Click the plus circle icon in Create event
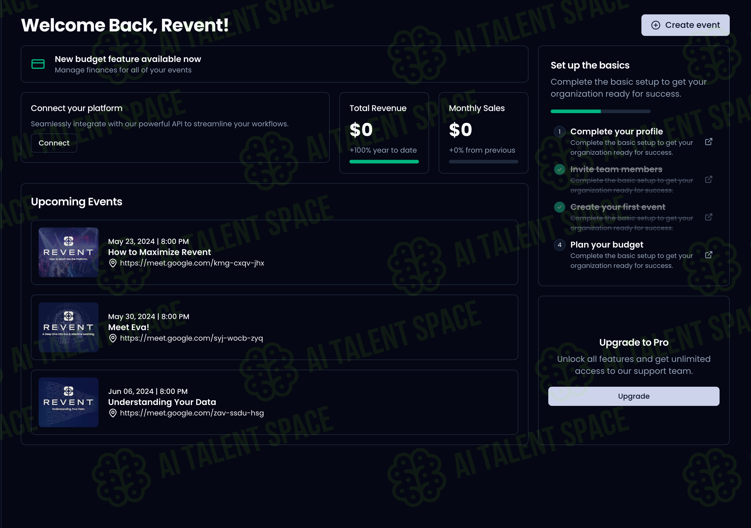Viewport: 751px width, 528px height. tap(655, 25)
